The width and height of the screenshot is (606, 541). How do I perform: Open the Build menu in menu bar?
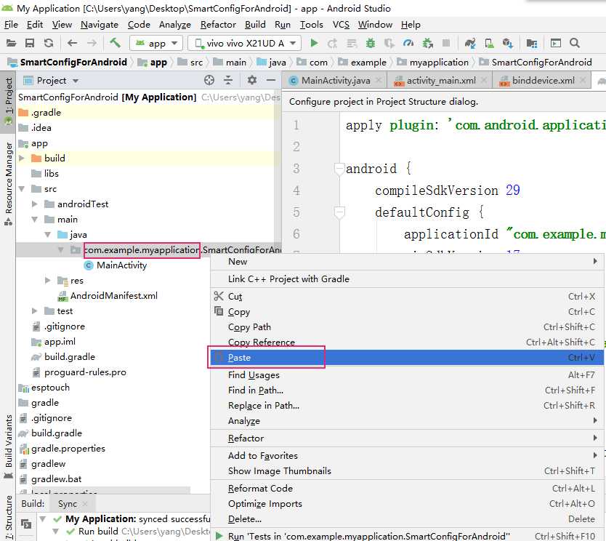point(255,25)
